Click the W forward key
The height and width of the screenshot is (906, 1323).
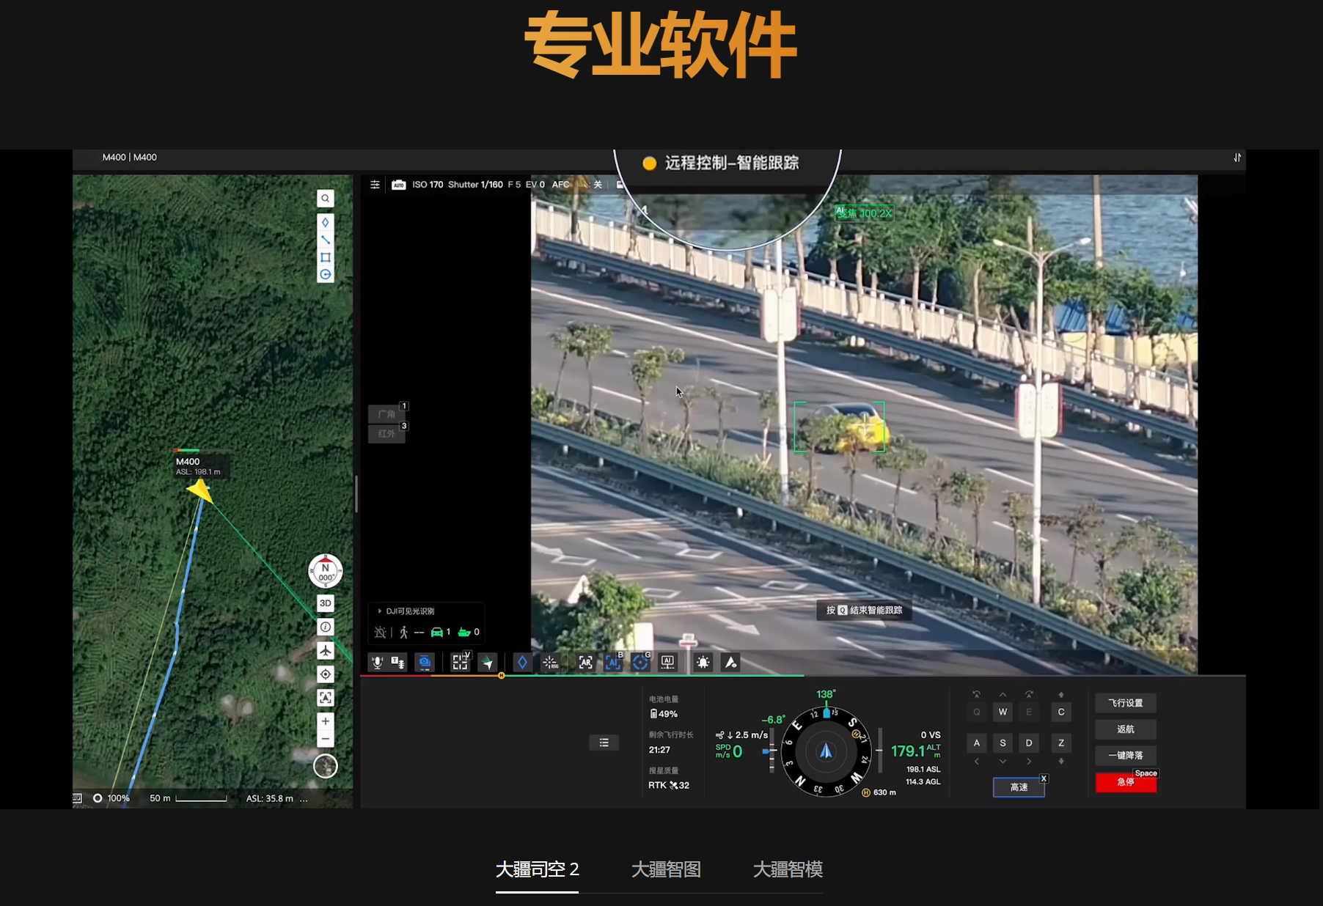1003,712
